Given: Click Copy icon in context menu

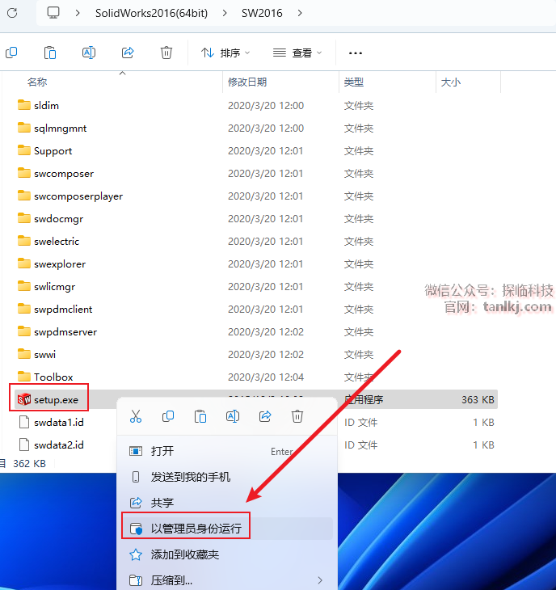Looking at the screenshot, I should point(168,416).
